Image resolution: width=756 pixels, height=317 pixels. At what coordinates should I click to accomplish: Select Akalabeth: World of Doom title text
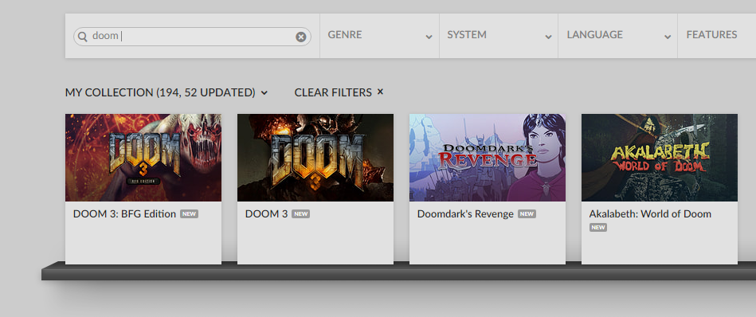point(650,214)
